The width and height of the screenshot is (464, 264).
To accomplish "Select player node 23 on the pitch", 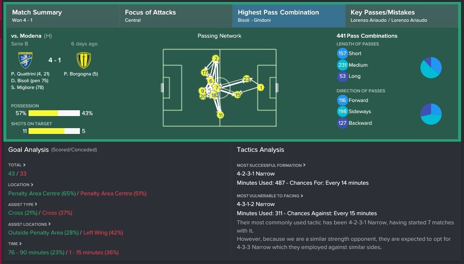I will pyautogui.click(x=247, y=79).
